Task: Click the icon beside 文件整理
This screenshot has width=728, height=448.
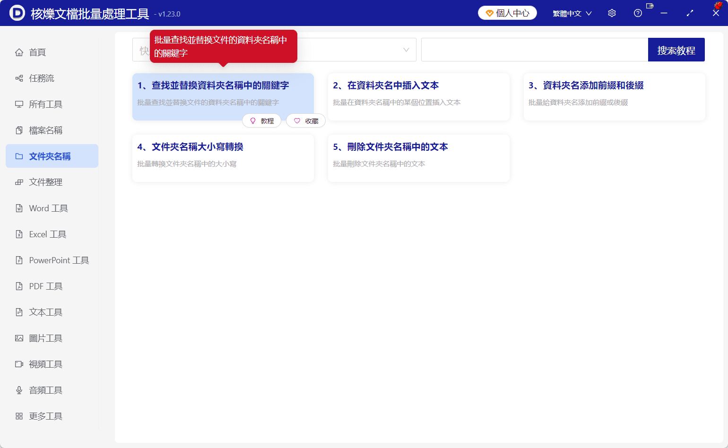Action: tap(19, 182)
